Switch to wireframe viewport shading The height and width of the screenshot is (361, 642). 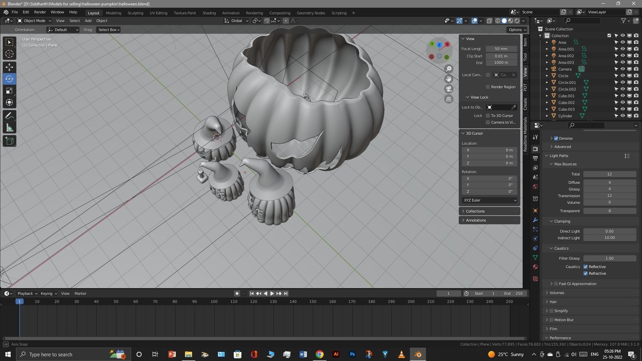coord(498,21)
